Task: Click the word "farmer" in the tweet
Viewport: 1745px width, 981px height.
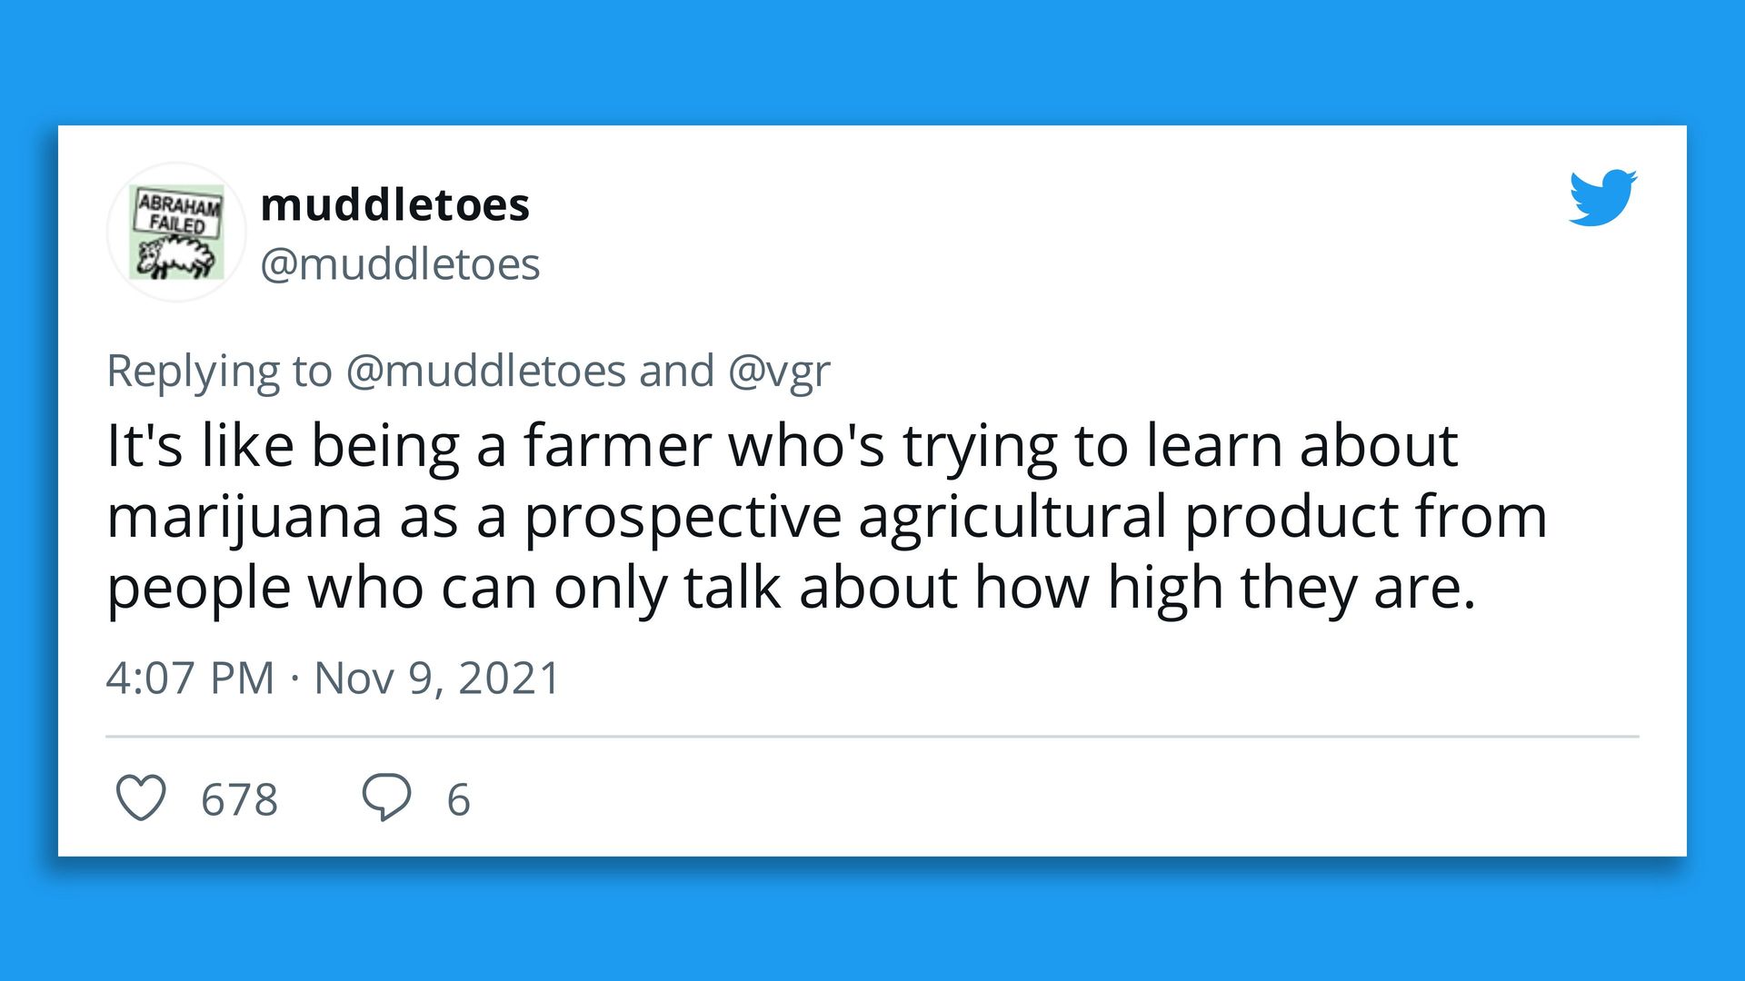Action: pyautogui.click(x=616, y=446)
